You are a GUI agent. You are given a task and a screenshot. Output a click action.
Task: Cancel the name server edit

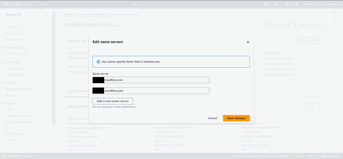[x=213, y=118]
